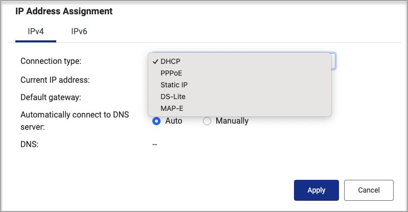Click the Default gateway label
The width and height of the screenshot is (408, 212).
click(51, 97)
